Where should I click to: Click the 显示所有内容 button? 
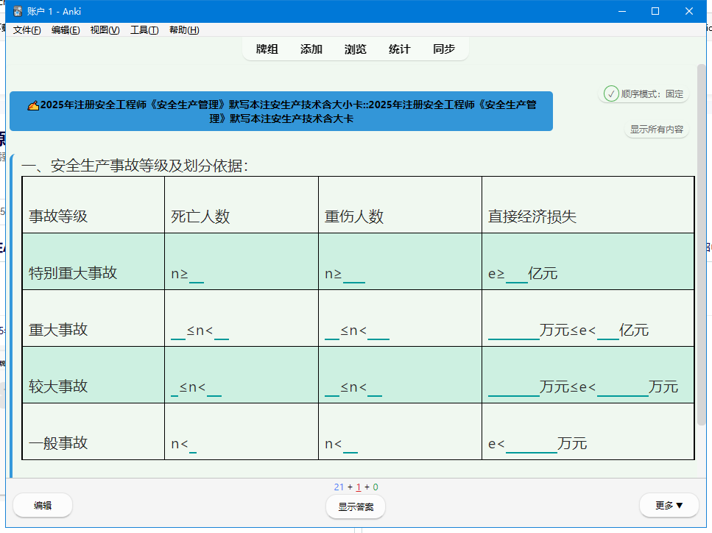point(657,130)
